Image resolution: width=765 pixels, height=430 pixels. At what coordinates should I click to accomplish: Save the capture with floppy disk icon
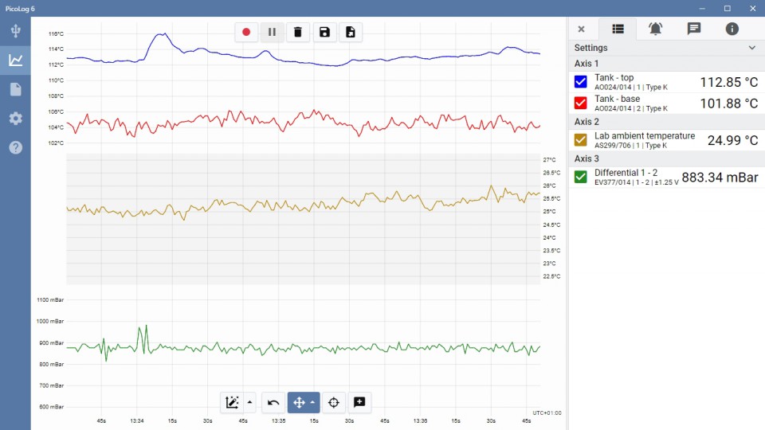(x=324, y=32)
